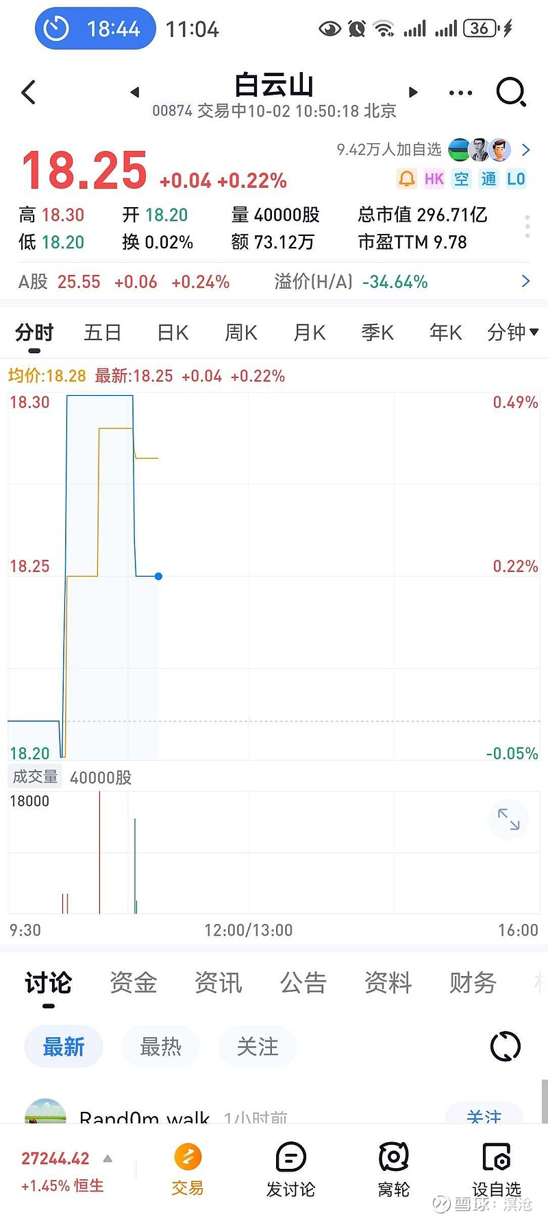The image size is (548, 1221).
Task: Tap the back arrow icon
Action: [29, 93]
